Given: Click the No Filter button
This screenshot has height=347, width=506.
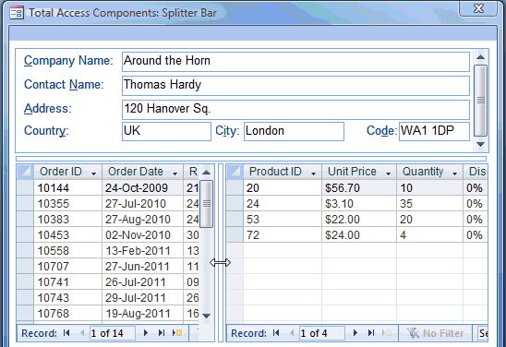Looking at the screenshot, I should (435, 333).
